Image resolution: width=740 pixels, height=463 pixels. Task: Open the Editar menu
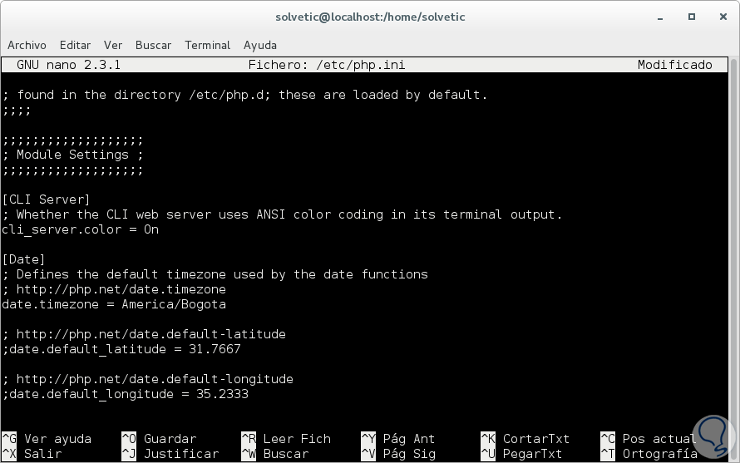coord(75,45)
